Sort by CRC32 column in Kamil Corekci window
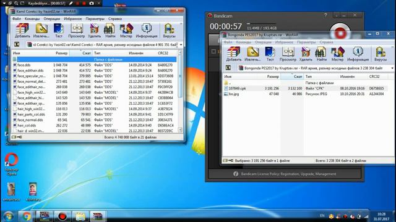 (167, 53)
